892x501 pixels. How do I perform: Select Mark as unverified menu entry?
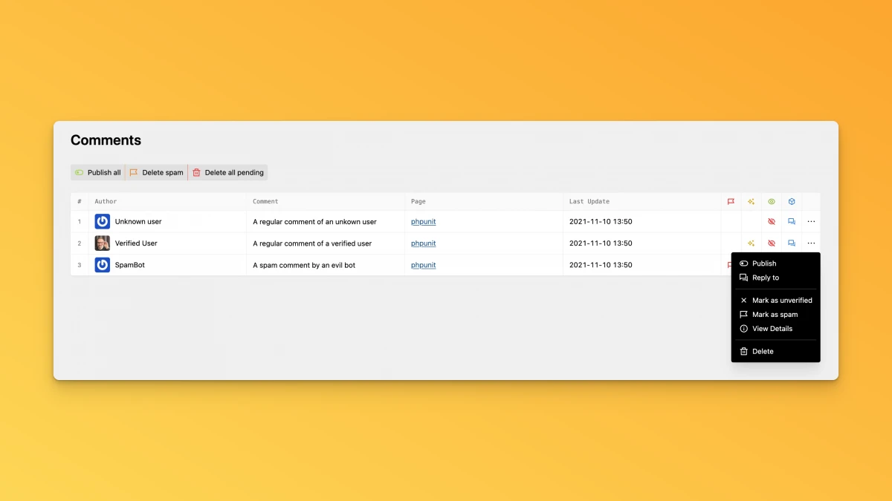pyautogui.click(x=775, y=301)
